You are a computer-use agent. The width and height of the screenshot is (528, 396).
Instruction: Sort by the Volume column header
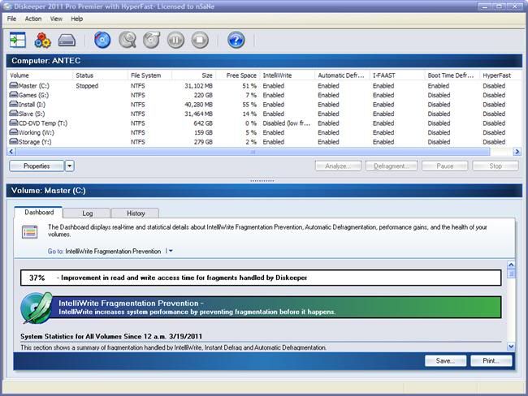pos(40,75)
